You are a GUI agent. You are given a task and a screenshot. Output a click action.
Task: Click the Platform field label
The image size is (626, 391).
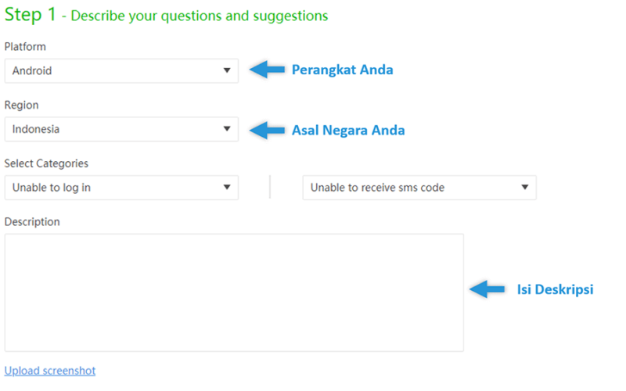[25, 47]
